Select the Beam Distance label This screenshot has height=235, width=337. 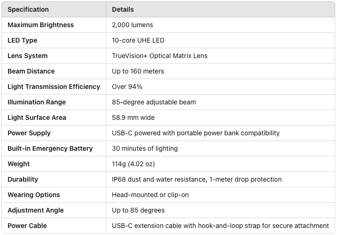(31, 71)
